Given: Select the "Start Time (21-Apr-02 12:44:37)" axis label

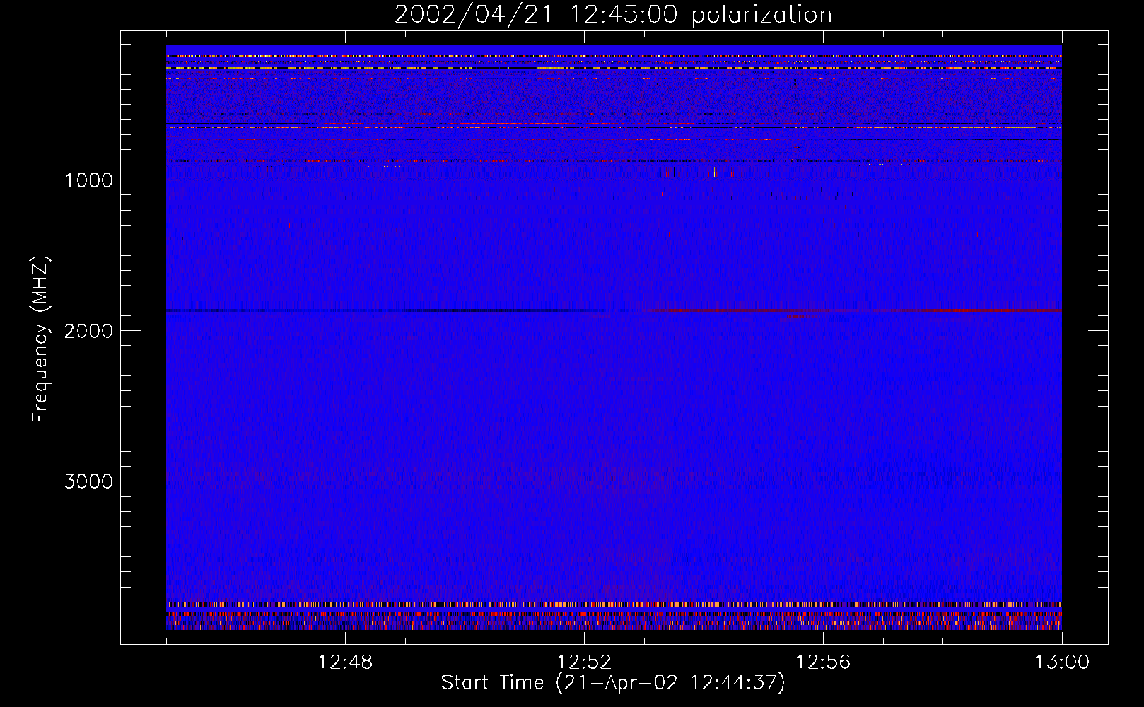Looking at the screenshot, I should [613, 683].
